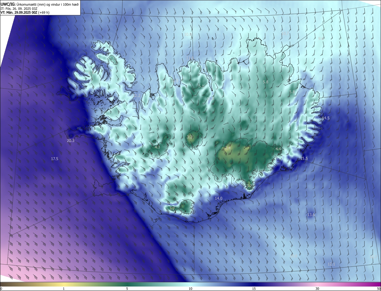381x291 pixels.
Task: Click the 14.5 value off the east coast
Action: [x=326, y=118]
